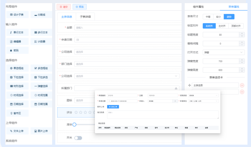Select the 设计子表 layout component

[17, 15]
